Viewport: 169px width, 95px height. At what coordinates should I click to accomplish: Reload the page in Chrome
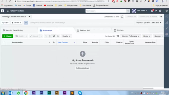point(10,1)
